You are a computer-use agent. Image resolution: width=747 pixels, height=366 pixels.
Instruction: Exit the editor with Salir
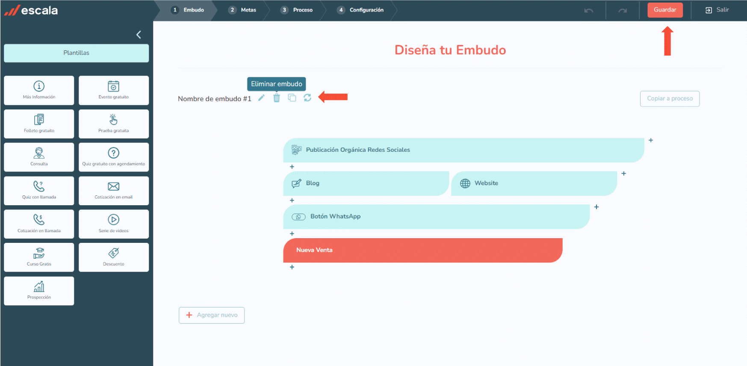pos(717,10)
